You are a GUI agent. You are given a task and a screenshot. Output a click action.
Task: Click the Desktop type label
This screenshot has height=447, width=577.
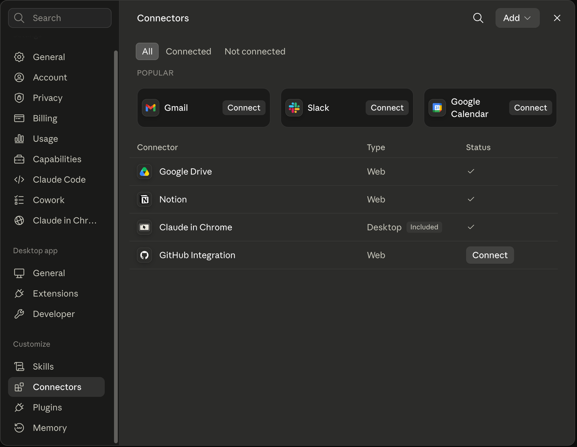(384, 227)
